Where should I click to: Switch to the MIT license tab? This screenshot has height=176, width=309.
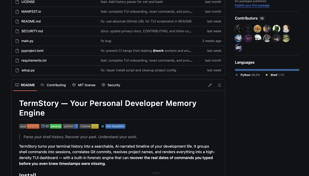coord(84,85)
